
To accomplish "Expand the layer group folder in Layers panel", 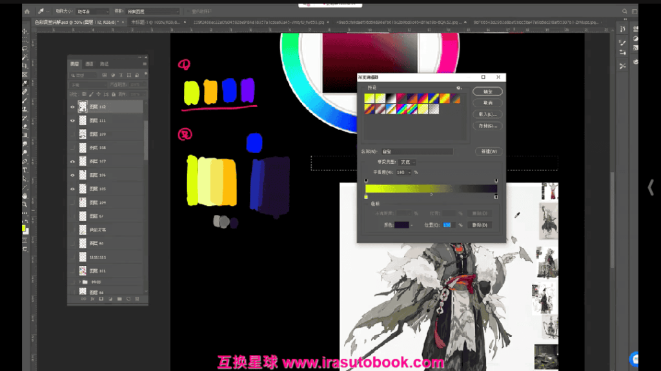I will click(79, 281).
